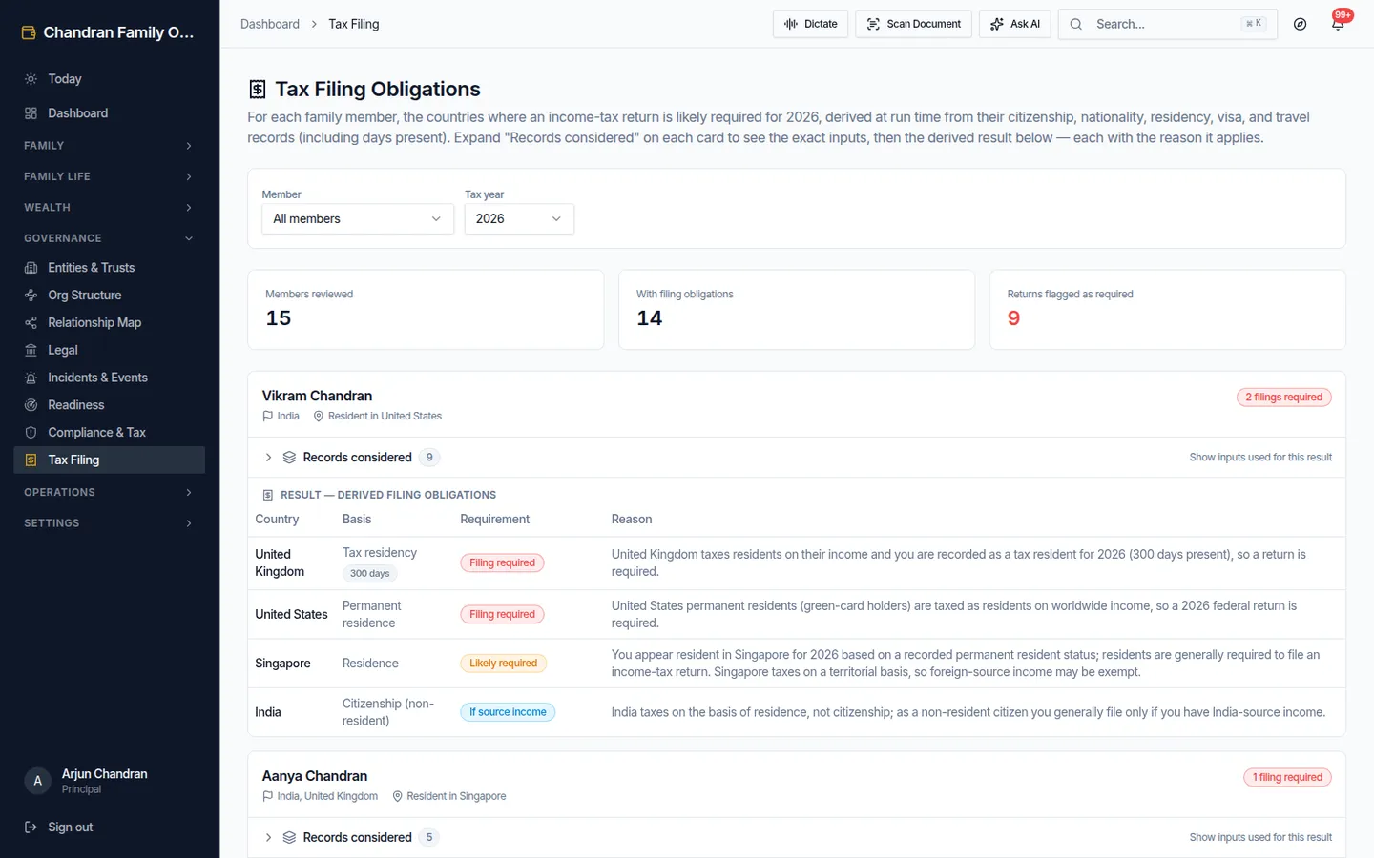Expand the FAMILY LIFE sidebar section
The width and height of the screenshot is (1374, 858).
(x=110, y=176)
